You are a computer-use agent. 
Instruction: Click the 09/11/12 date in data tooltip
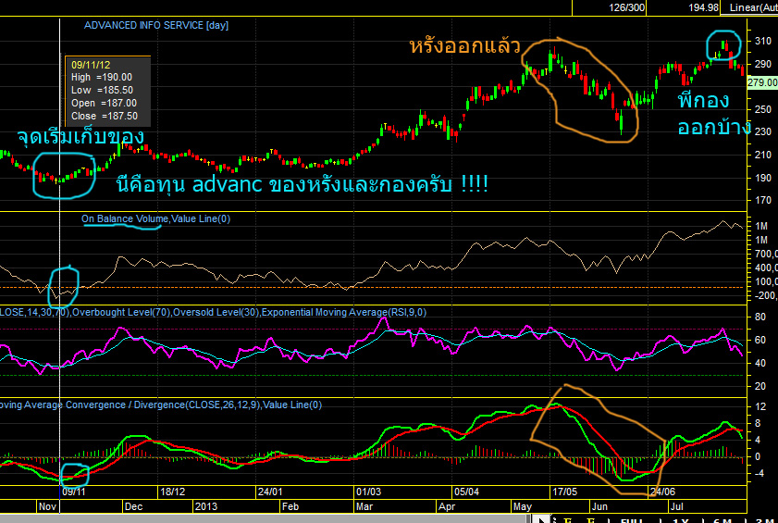(90, 64)
